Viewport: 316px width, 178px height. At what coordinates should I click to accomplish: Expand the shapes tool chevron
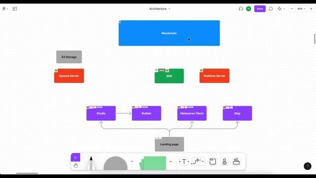pos(132,162)
